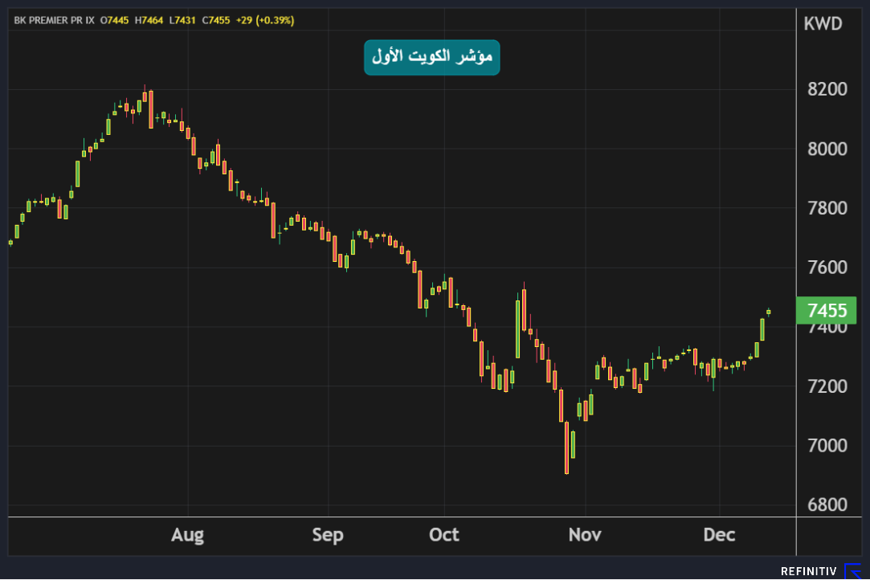Click the latest green candle near 7455
This screenshot has width=870, height=580.
(769, 312)
